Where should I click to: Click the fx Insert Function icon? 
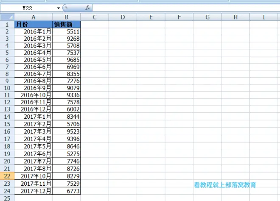click(x=87, y=8)
